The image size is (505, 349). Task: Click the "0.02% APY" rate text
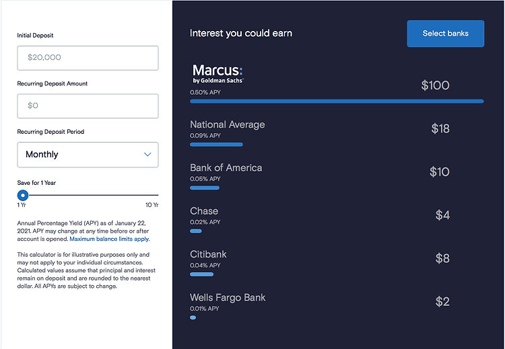point(205,222)
